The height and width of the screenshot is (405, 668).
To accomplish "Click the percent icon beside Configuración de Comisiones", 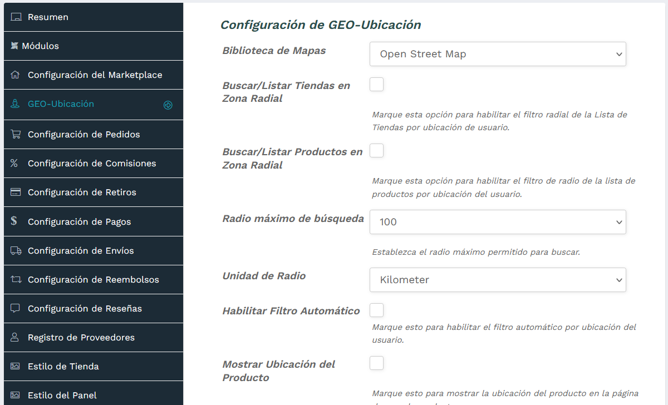I will [x=15, y=162].
